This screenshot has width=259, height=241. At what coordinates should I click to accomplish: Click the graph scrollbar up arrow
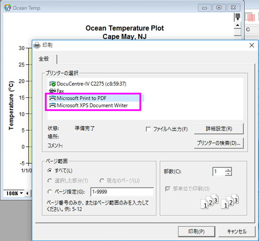coord(237,25)
